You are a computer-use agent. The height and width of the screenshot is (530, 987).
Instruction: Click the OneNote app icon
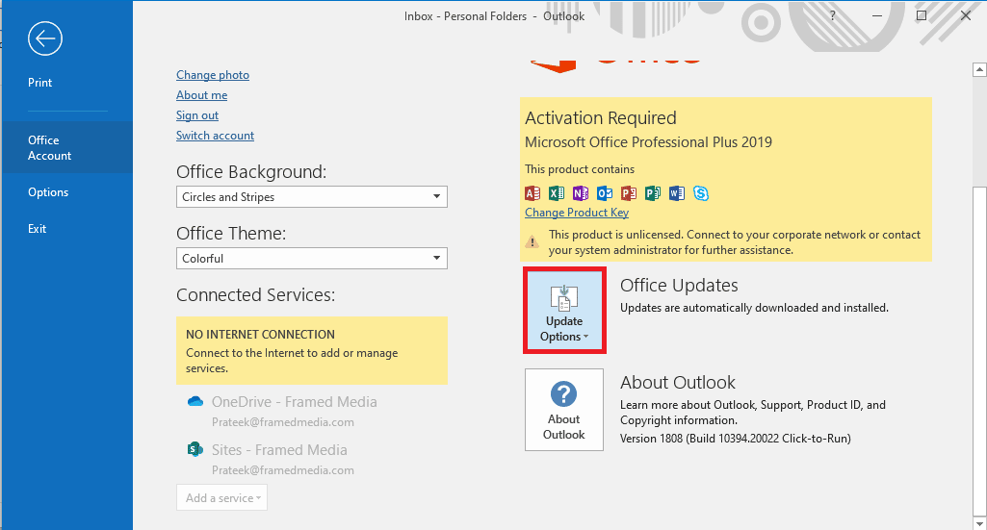(581, 193)
